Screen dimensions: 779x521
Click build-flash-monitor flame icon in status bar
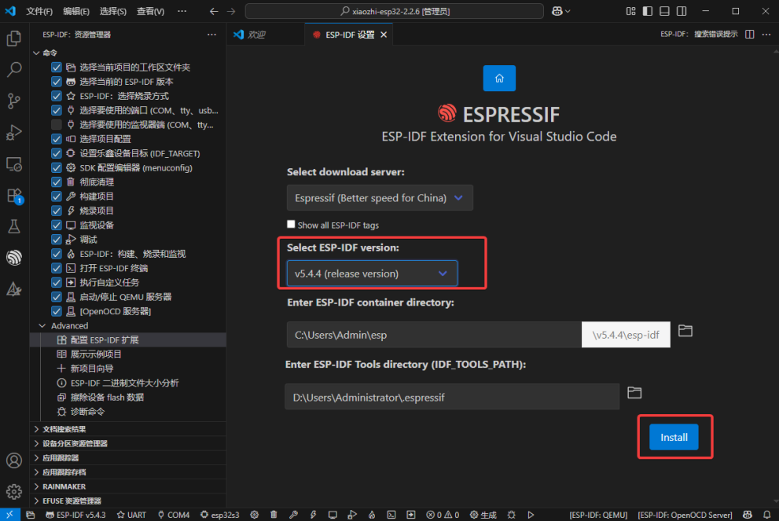click(x=372, y=515)
